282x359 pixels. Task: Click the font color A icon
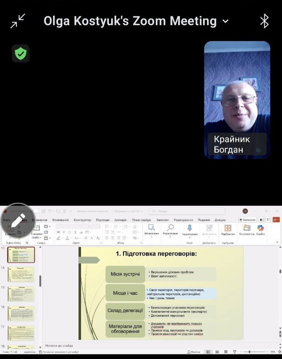tap(67, 238)
